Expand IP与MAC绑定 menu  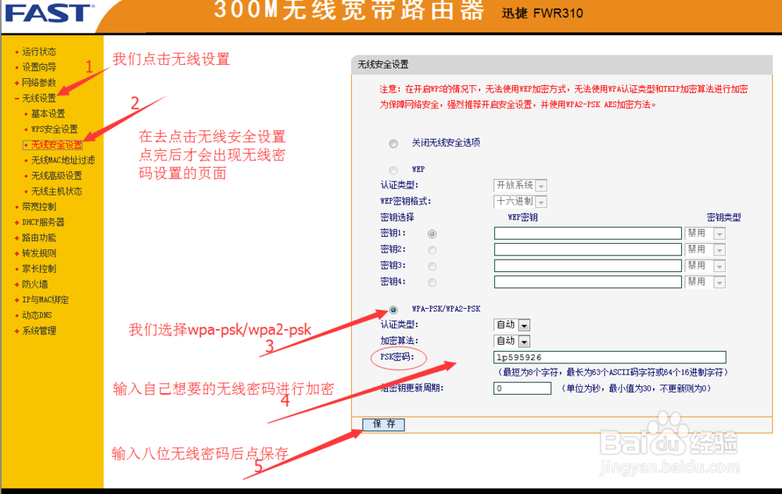(x=45, y=299)
